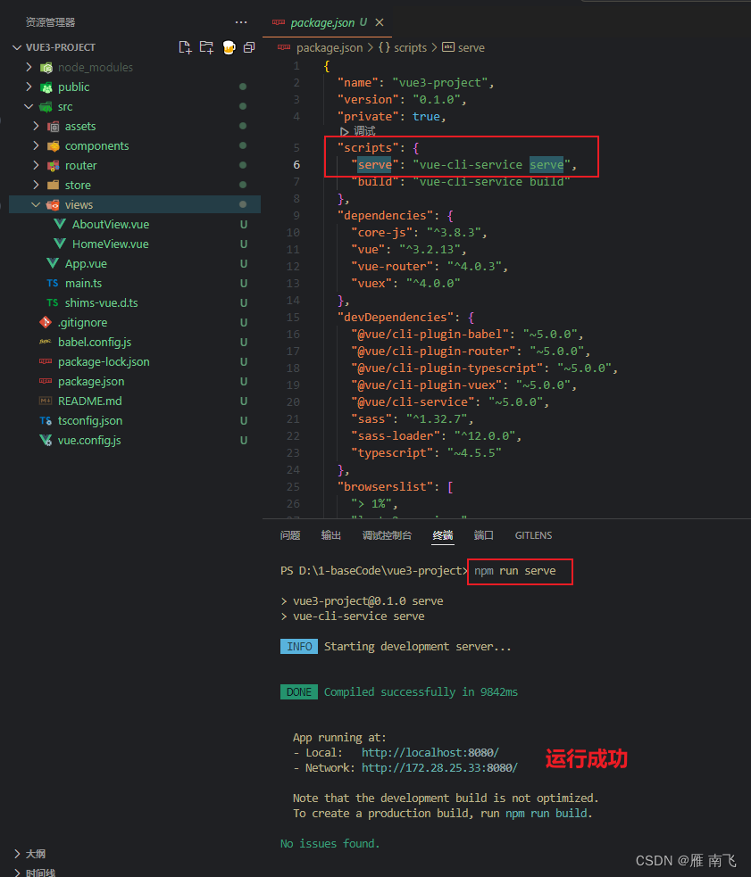
Task: Create a new file in explorer
Action: (x=185, y=46)
